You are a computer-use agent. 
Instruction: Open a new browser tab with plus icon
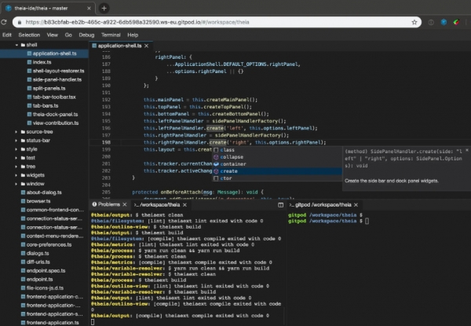104,7
